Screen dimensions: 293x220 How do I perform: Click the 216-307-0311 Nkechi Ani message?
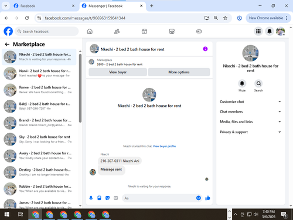pyautogui.click(x=120, y=161)
